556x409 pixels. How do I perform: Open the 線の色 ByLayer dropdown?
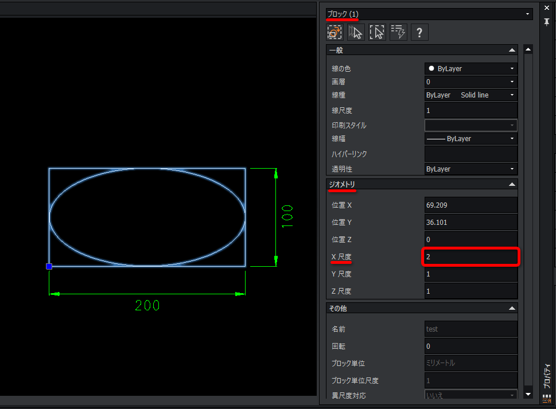(471, 68)
